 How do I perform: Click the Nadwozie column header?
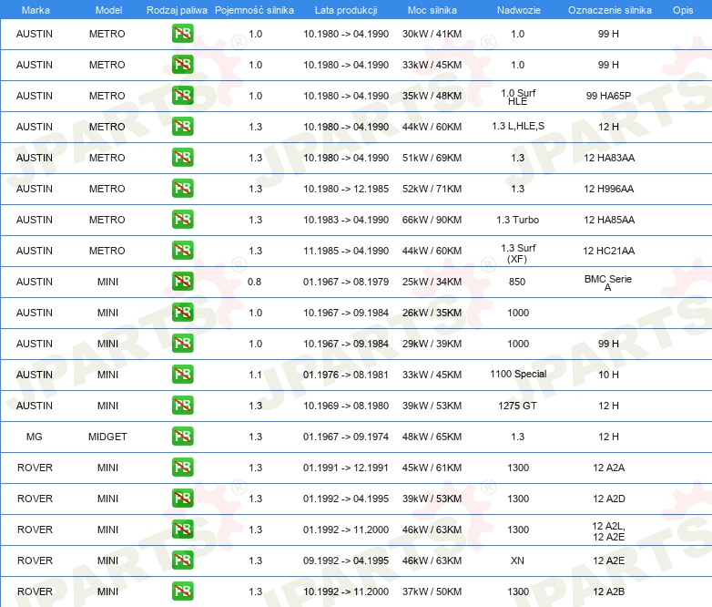[x=519, y=10]
